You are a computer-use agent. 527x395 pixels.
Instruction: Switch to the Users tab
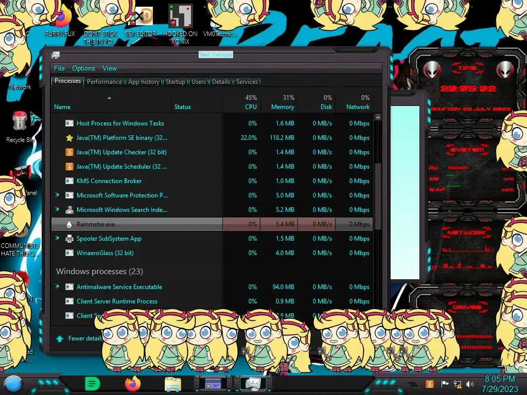[x=199, y=82]
